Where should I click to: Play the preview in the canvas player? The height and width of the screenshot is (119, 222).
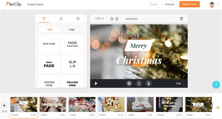pos(96,83)
